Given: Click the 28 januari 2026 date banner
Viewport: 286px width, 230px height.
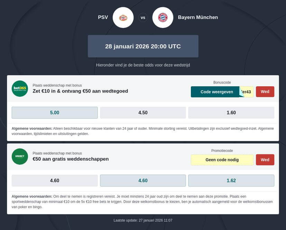Looking at the screenshot, I should 143,46.
